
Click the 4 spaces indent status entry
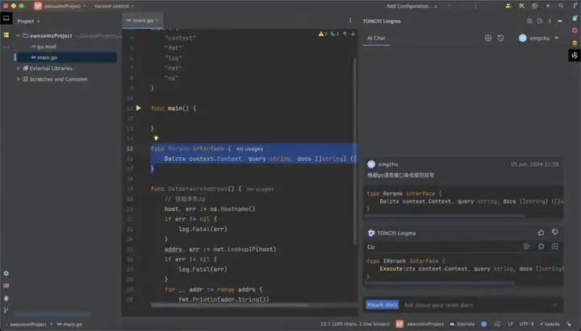pos(550,324)
